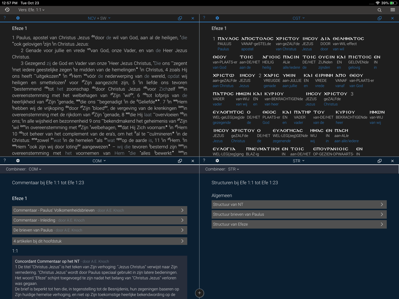
Task: Select Greek word ΠΝΕΥΜΑΤΙΚΗ
Action: click(263, 149)
